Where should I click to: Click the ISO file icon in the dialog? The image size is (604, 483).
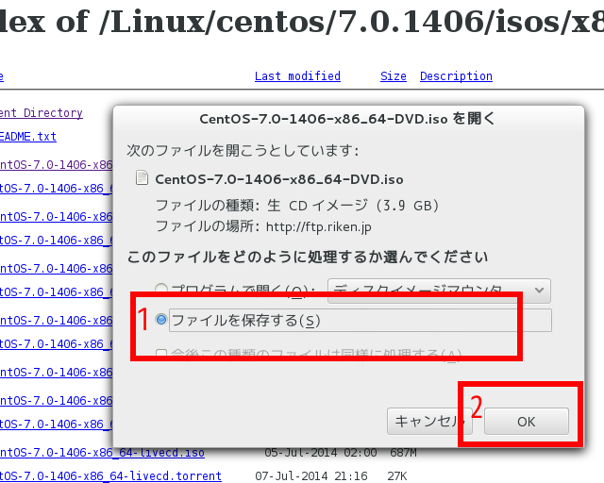tap(143, 178)
